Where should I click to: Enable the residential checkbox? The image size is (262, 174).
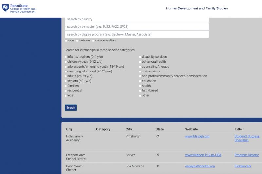tap(66, 91)
